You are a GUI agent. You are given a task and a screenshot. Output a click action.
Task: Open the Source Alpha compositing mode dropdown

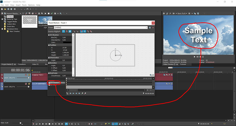(54, 31)
